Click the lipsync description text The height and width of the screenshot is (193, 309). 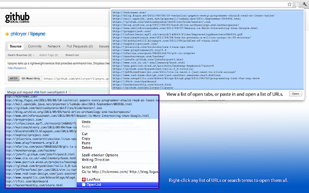click(58, 63)
